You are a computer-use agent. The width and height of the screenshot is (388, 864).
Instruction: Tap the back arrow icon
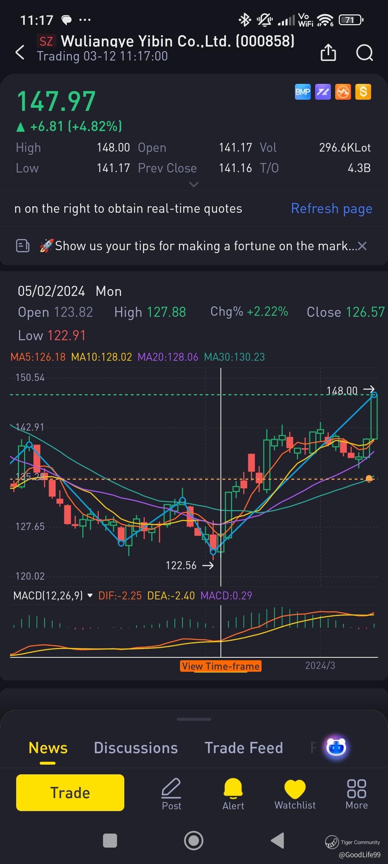20,53
